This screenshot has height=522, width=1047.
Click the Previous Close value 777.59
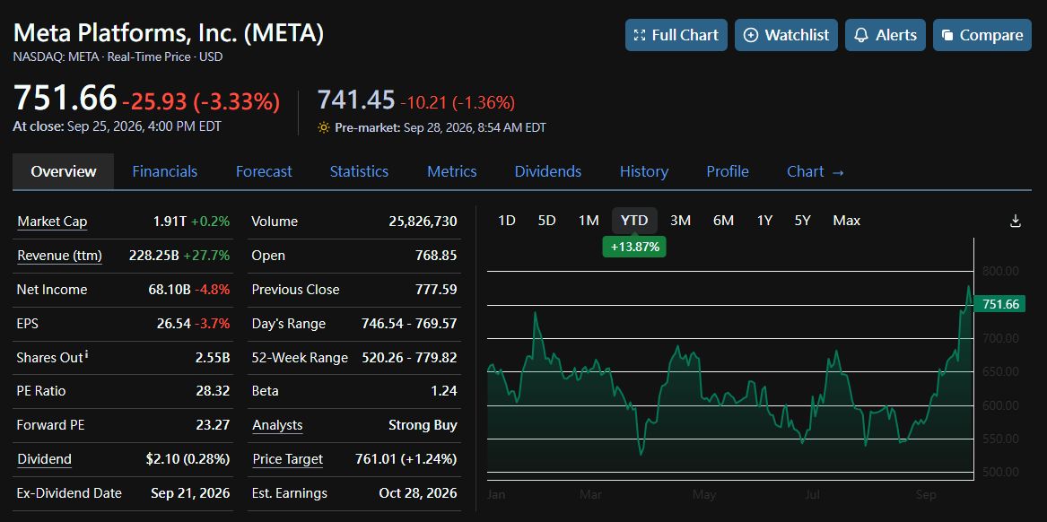(436, 290)
